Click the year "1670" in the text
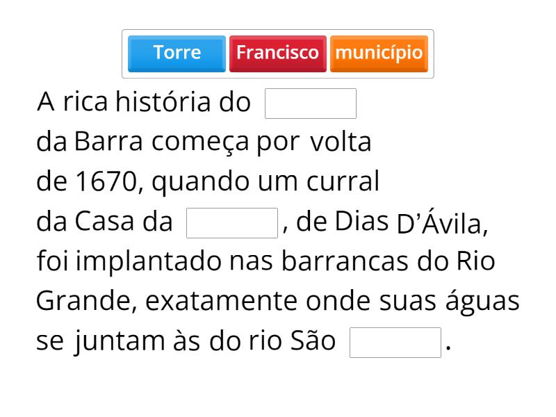Image resolution: width=556 pixels, height=417 pixels. (107, 182)
